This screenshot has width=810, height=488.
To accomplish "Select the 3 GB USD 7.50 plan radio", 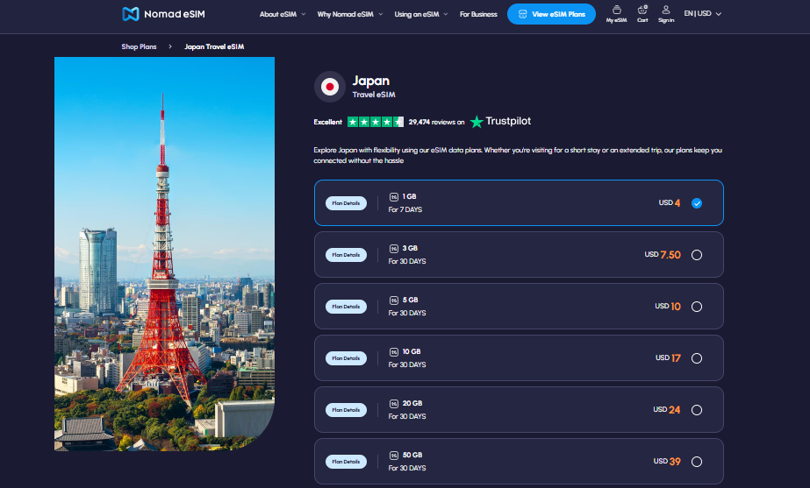I will pos(696,255).
